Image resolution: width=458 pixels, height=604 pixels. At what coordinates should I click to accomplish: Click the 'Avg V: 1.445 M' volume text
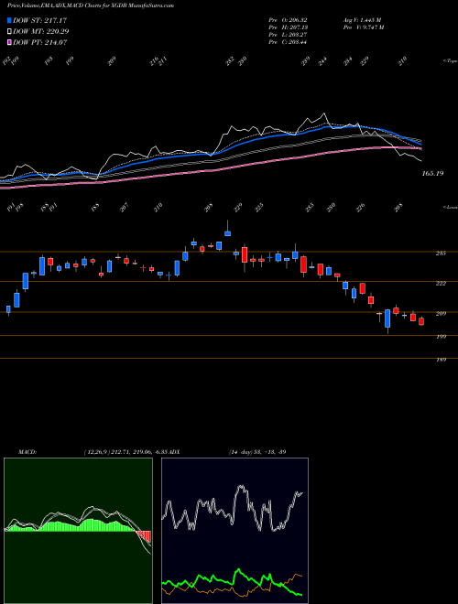tap(362, 20)
